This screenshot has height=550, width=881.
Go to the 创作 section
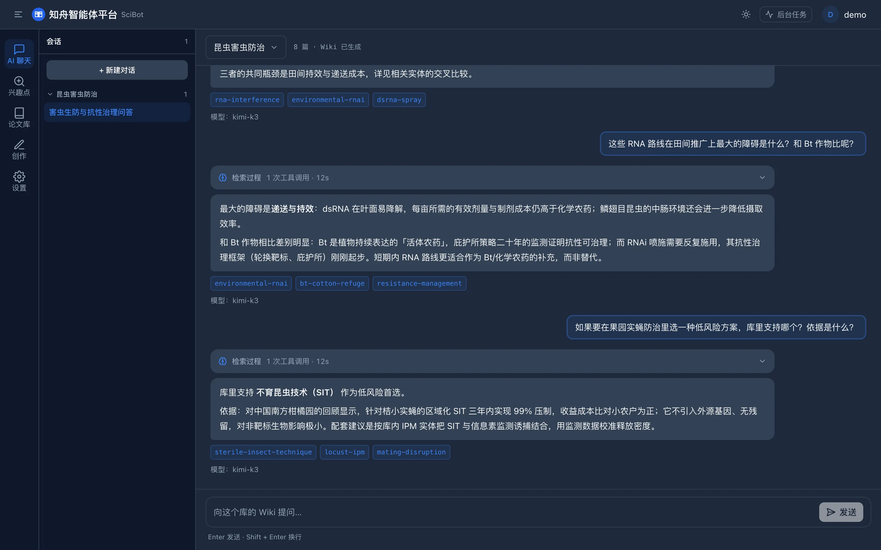[x=19, y=149]
